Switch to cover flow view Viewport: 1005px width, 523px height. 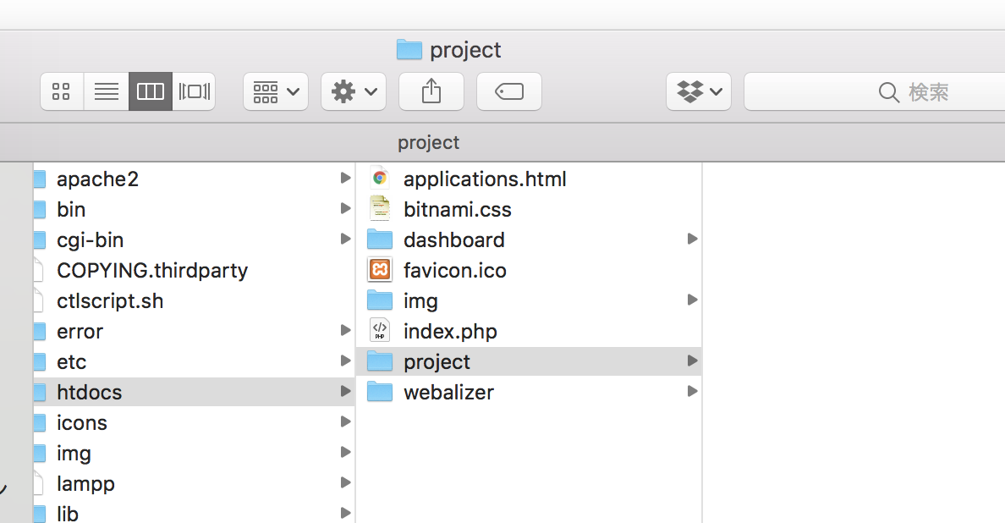(194, 91)
